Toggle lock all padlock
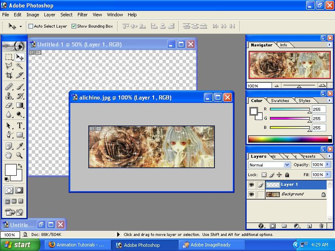The height and width of the screenshot is (251, 335). [287, 175]
